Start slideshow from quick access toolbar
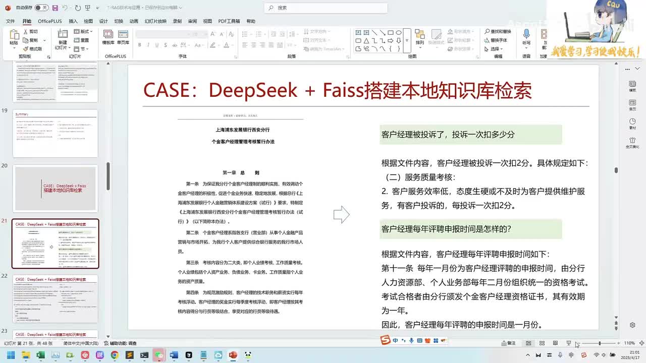This screenshot has width=646, height=363. (88, 8)
